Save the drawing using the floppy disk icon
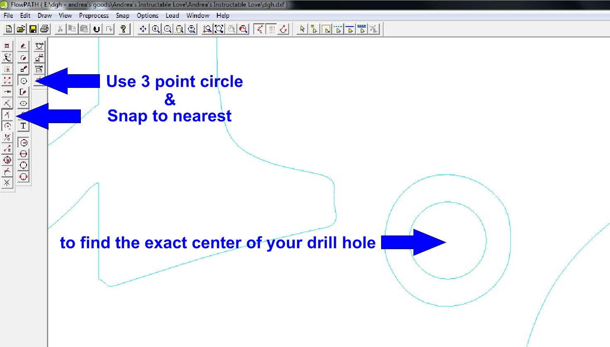610x347 pixels. pyautogui.click(x=33, y=29)
